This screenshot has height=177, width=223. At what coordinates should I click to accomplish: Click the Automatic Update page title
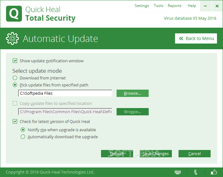[x=60, y=39]
